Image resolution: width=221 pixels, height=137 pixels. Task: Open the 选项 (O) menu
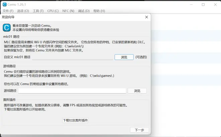click(x=23, y=11)
